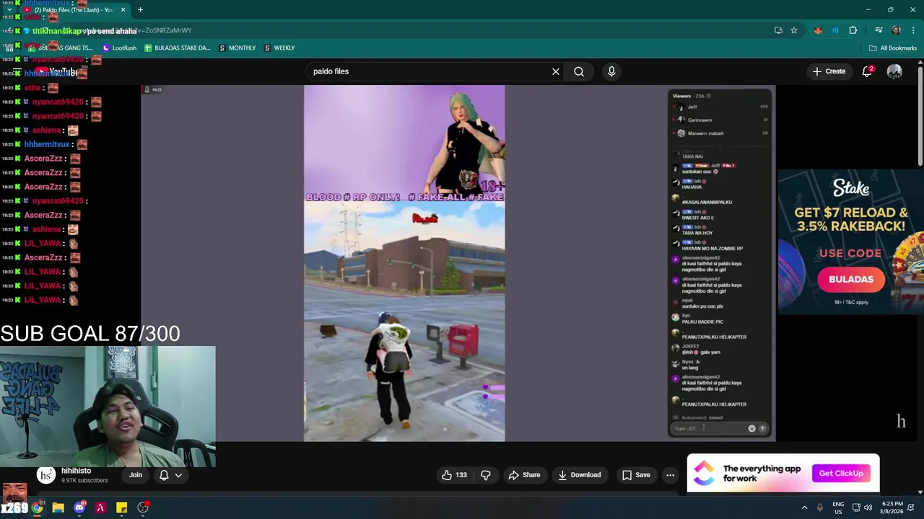Switch ENG US input language
This screenshot has height=519, width=924.
(837, 507)
